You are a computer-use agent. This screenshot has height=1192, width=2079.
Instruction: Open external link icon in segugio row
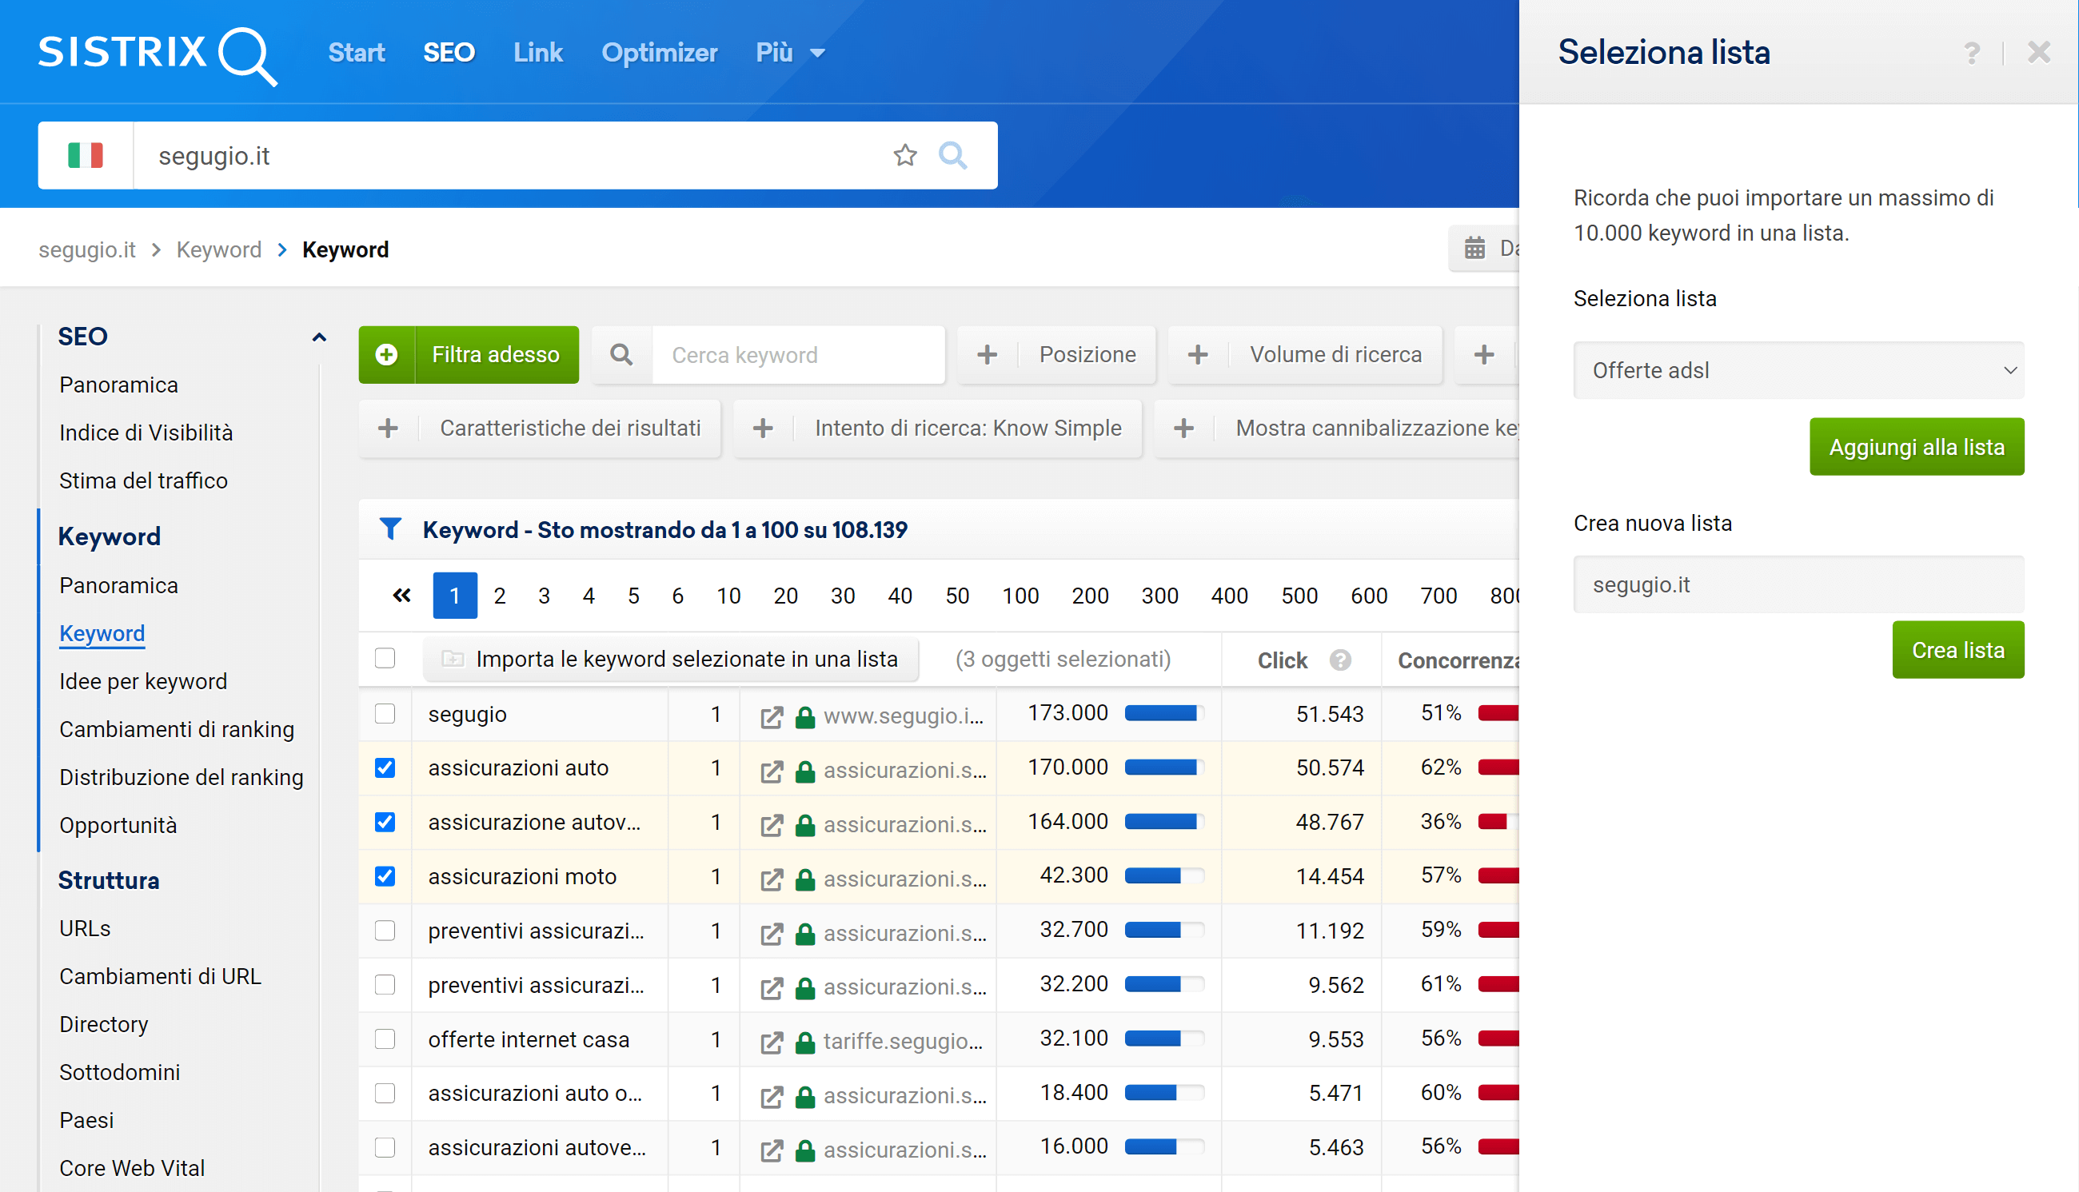(x=772, y=717)
